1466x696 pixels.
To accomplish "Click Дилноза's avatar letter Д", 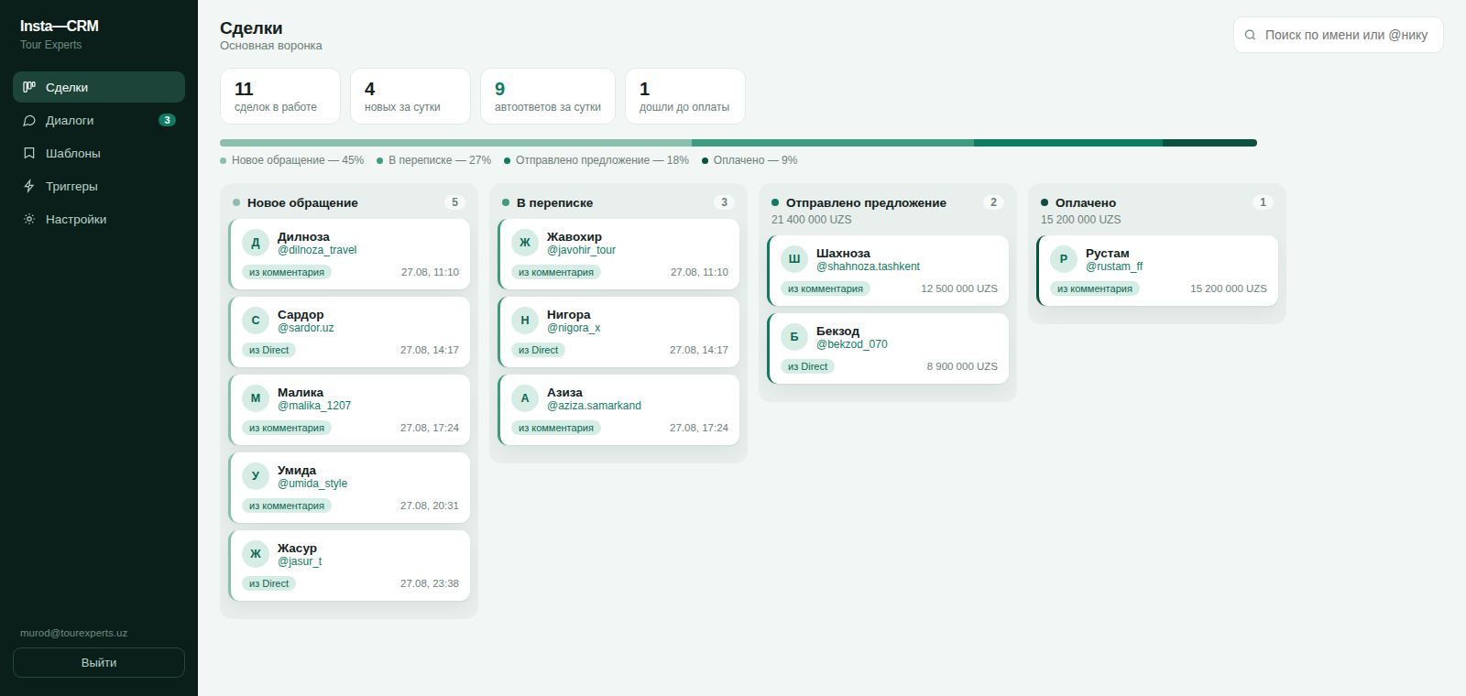I will (256, 243).
